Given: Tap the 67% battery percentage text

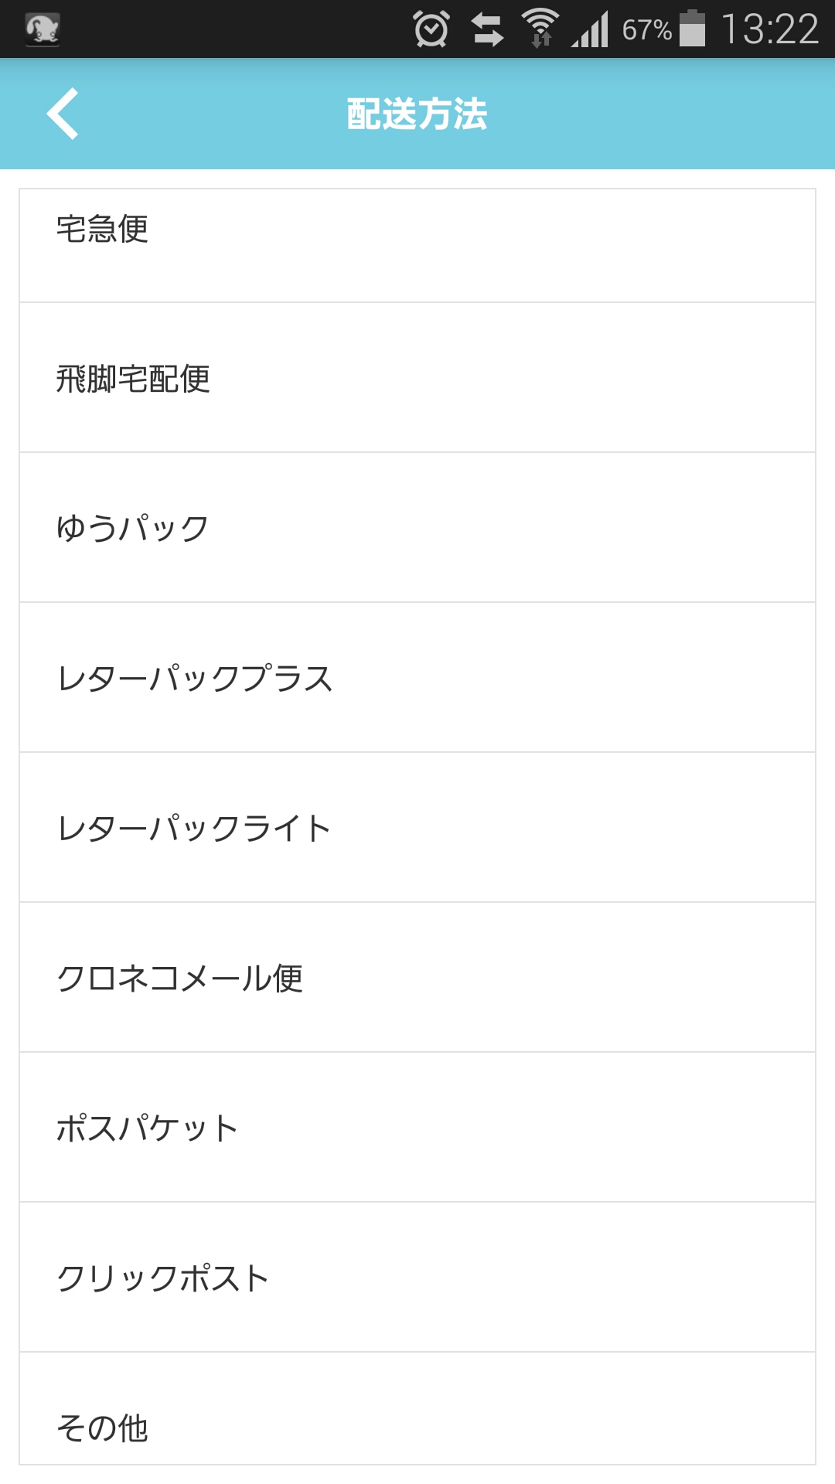Looking at the screenshot, I should (x=646, y=30).
